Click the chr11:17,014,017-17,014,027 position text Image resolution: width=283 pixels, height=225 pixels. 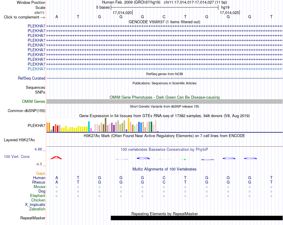click(189, 2)
